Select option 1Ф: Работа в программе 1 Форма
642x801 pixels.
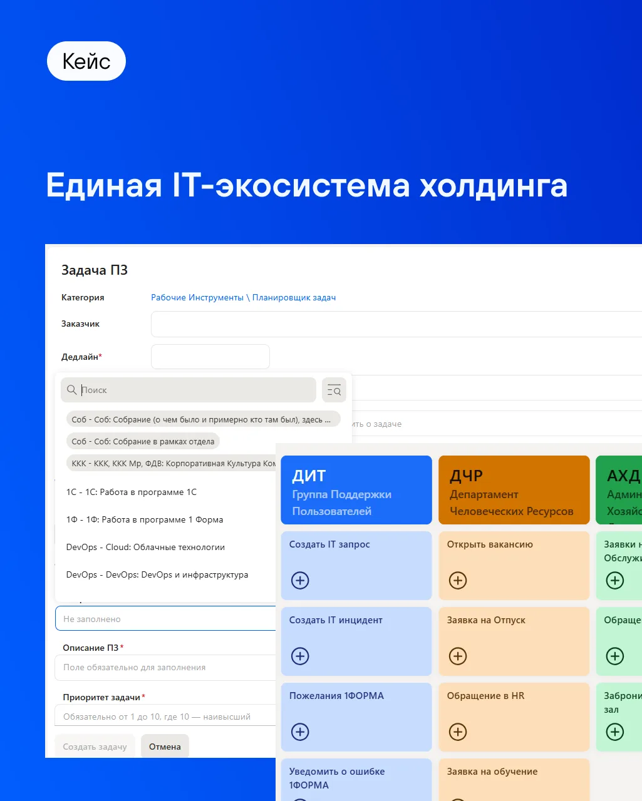point(145,519)
